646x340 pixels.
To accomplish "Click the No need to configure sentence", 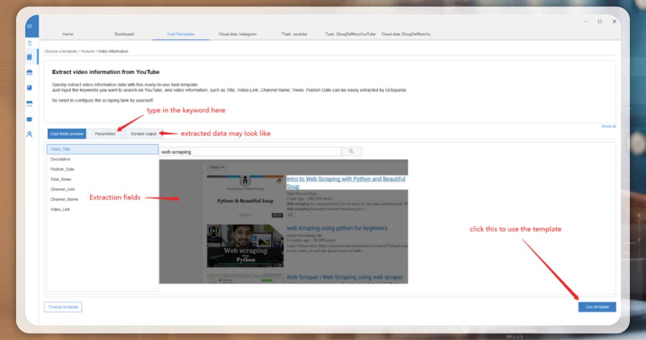I will tap(103, 100).
